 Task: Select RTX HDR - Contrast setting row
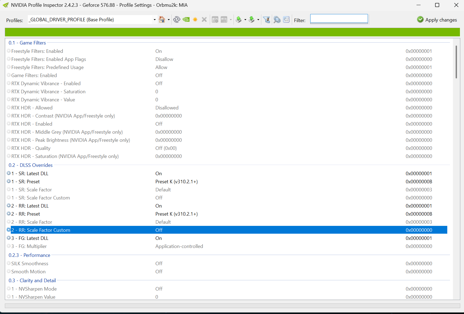coord(227,116)
